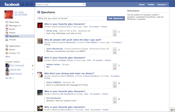This screenshot has height=112, width=175.
Task: Click the Applications sidebar icon
Action: coord(7,46)
